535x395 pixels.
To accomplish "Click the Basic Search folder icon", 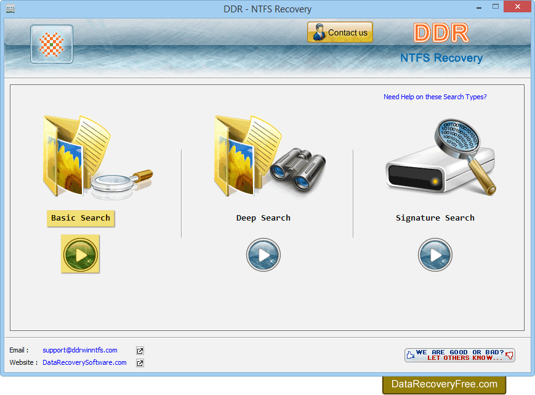I will [x=97, y=157].
